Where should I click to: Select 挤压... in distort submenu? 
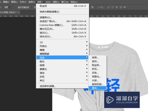(x=97, y=69)
